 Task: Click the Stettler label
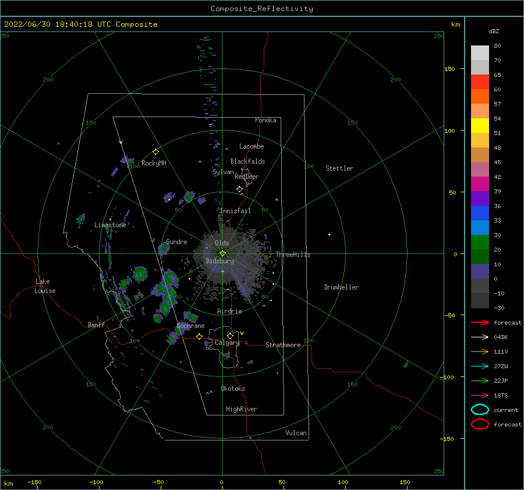tap(339, 168)
